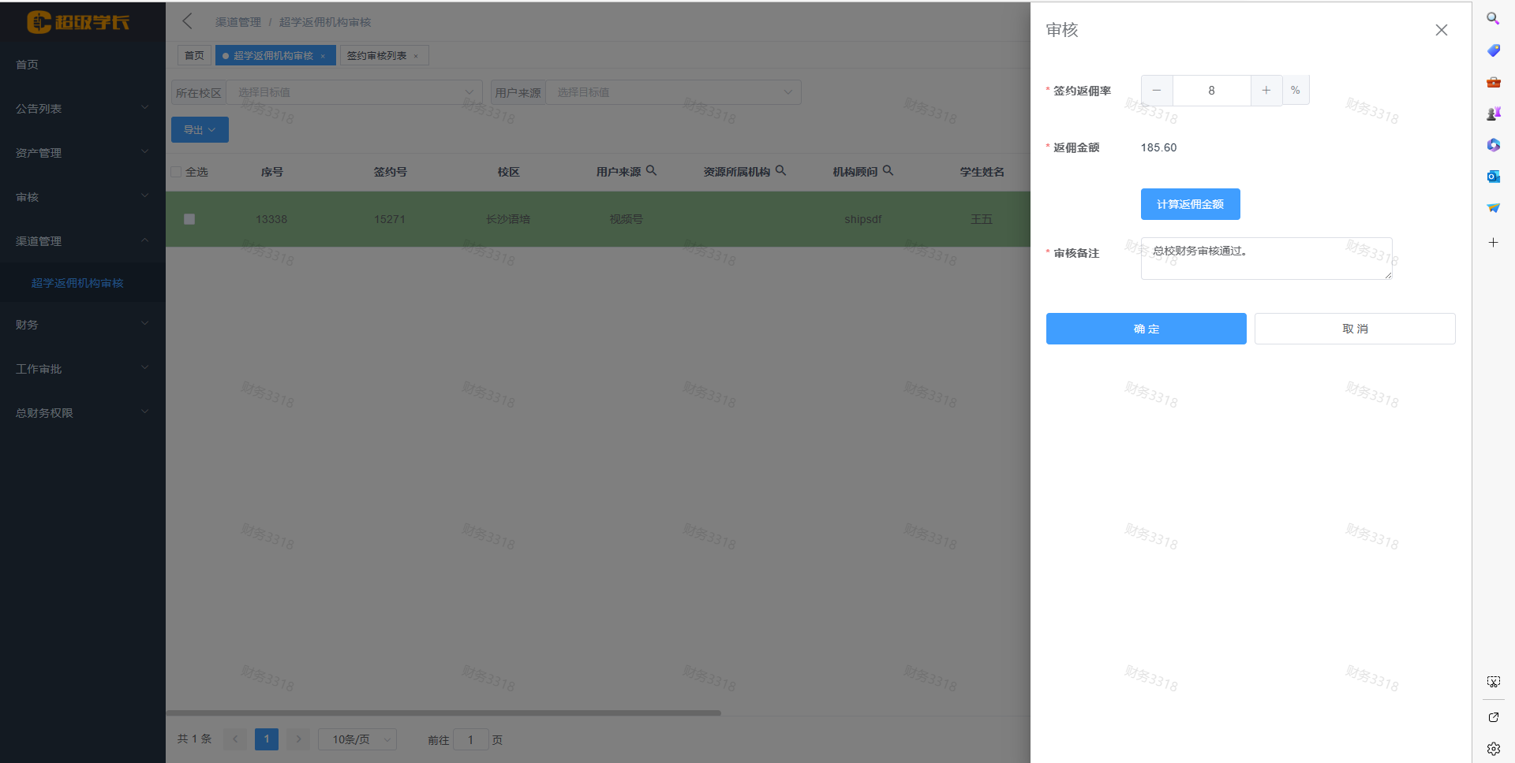Click search icon beside 用户来源 column header

(x=651, y=170)
